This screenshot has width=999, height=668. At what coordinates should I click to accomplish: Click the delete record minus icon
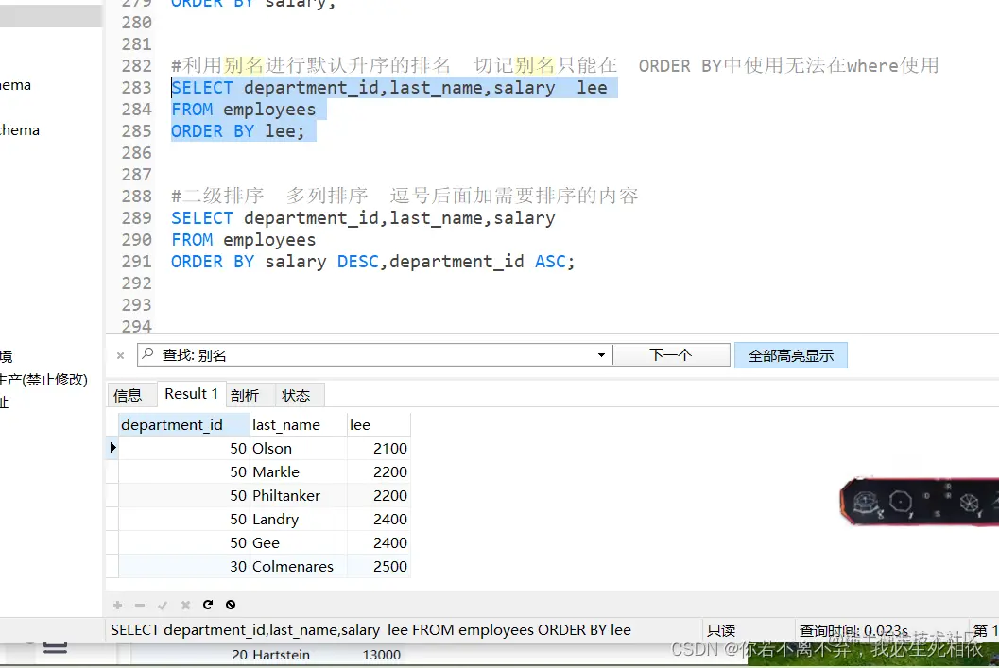tap(140, 605)
